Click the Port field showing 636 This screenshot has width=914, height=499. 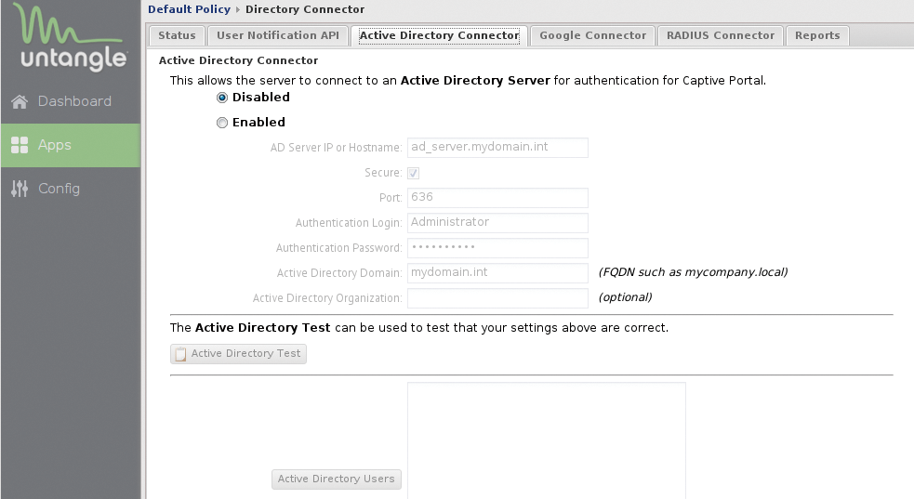coord(497,197)
